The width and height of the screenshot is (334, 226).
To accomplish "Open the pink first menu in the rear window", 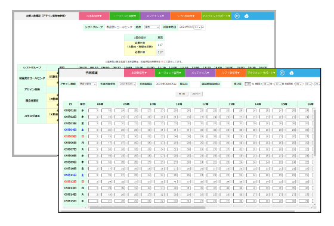I will [x=94, y=16].
